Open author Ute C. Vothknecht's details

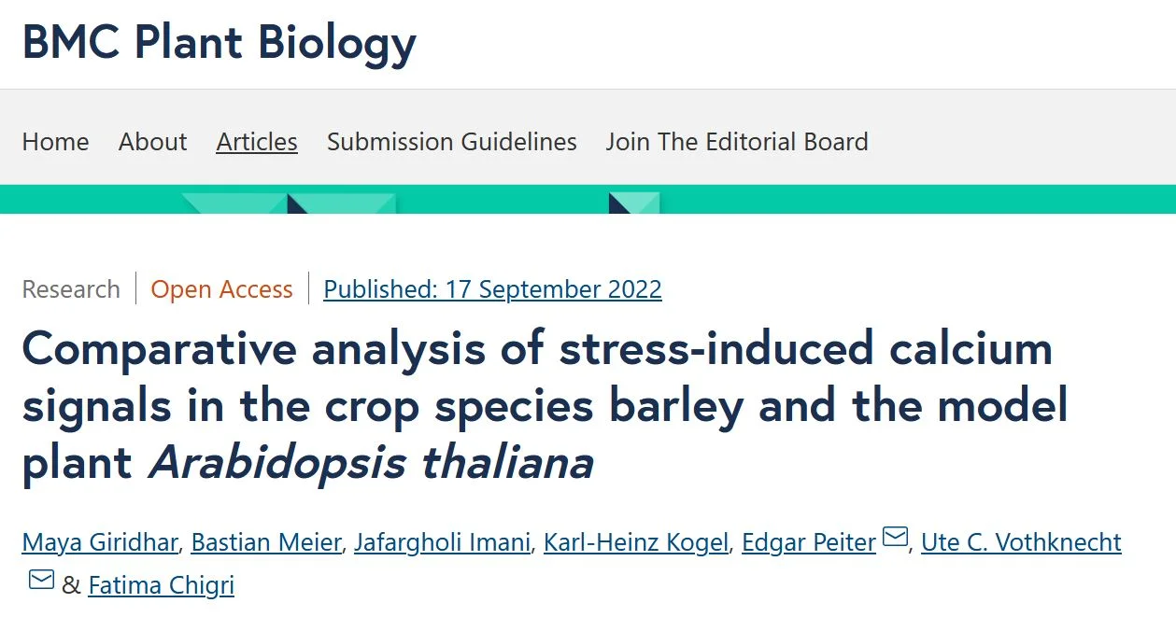[x=1021, y=542]
